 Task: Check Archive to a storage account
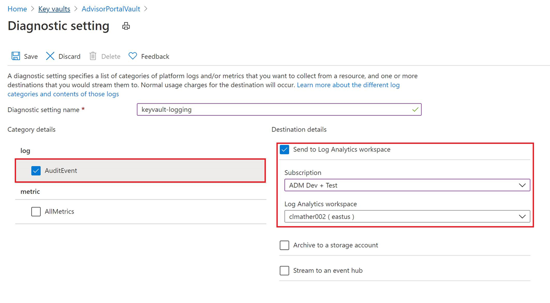pyautogui.click(x=285, y=245)
